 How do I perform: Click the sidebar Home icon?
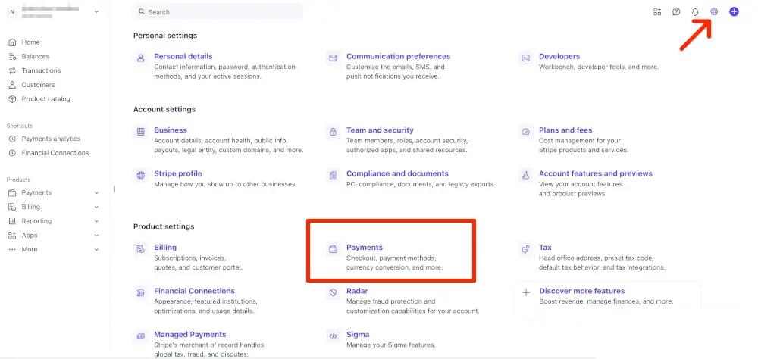(x=13, y=42)
